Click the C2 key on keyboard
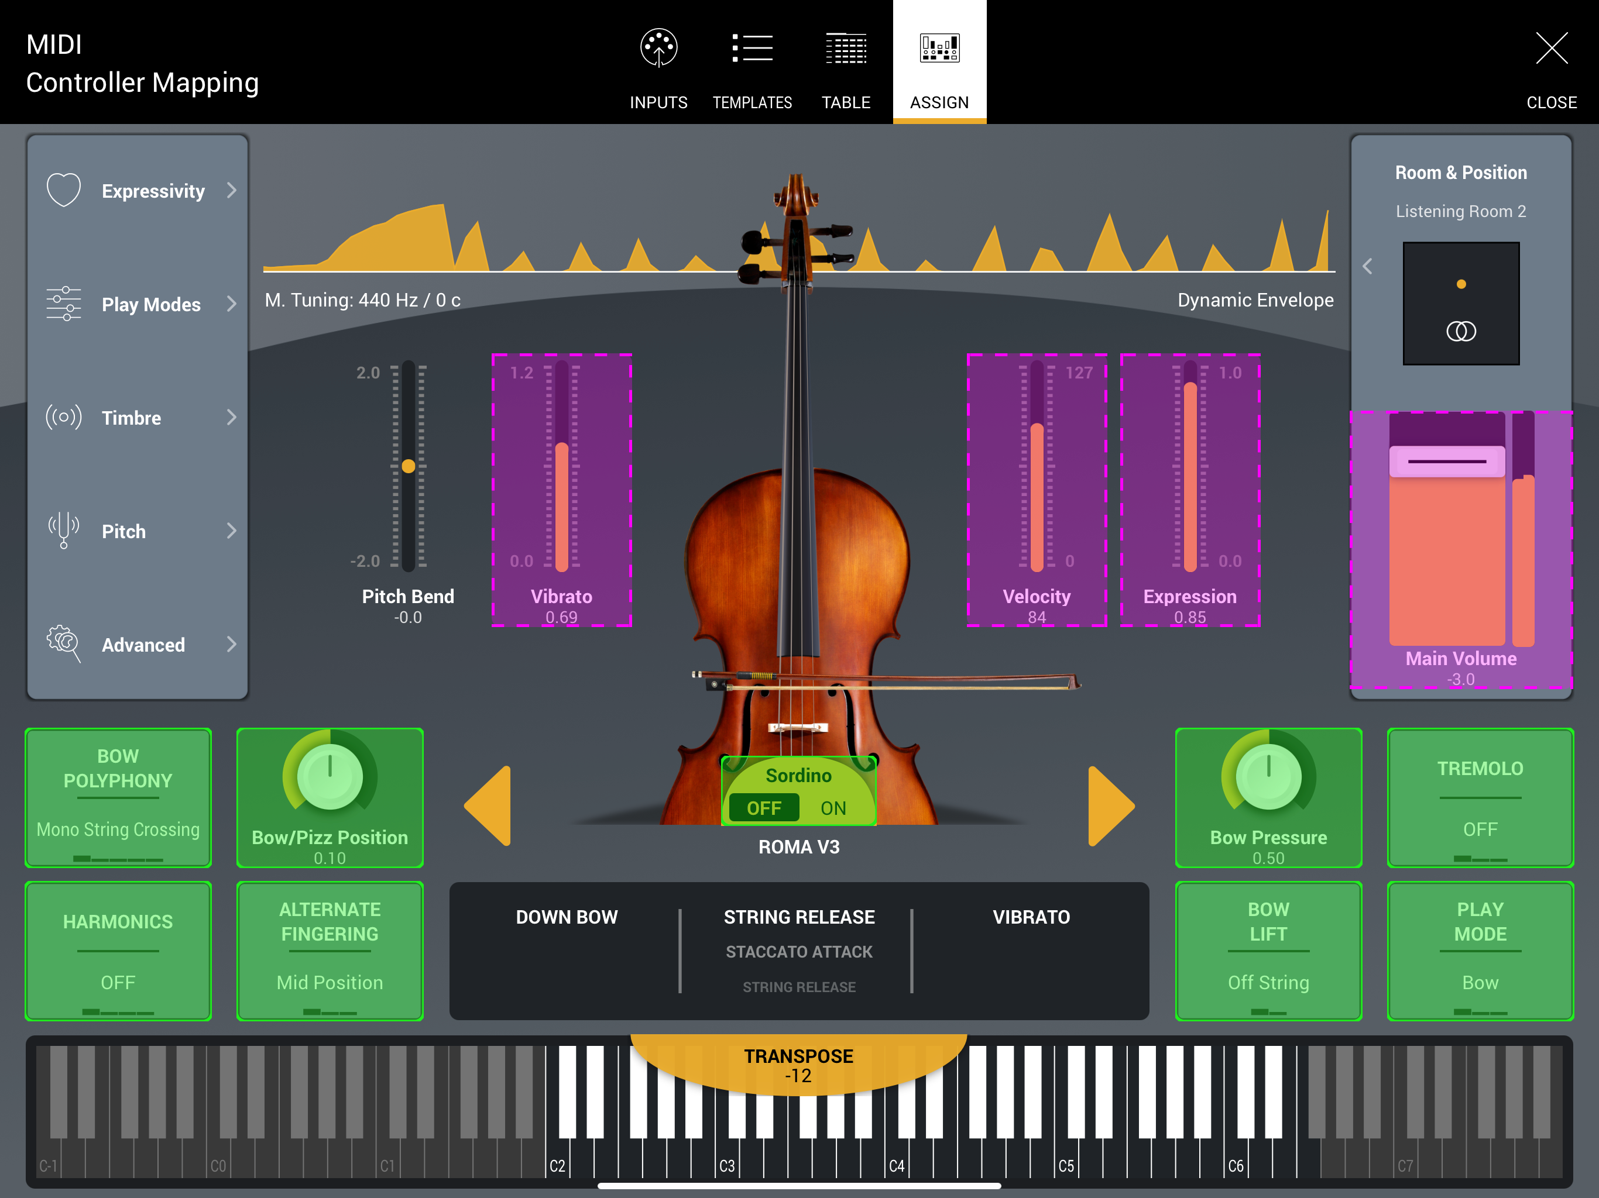 click(557, 1165)
